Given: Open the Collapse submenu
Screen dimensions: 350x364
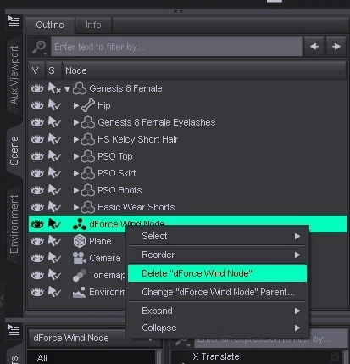Looking at the screenshot, I should tap(217, 328).
